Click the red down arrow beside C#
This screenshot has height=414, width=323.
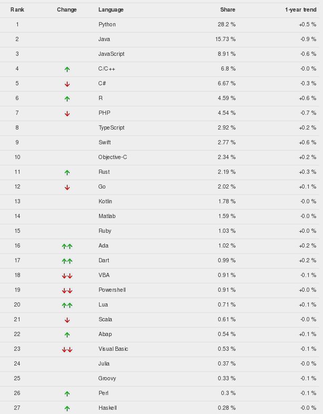[x=67, y=84]
